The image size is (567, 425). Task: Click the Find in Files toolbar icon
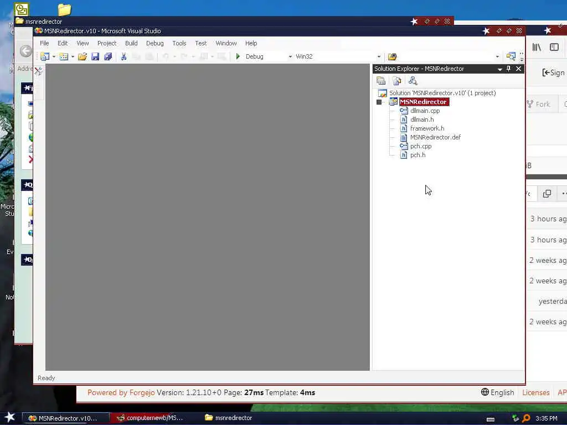click(x=393, y=56)
